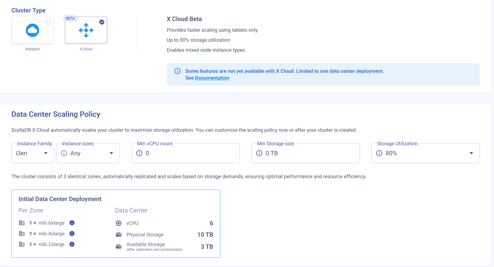The width and height of the screenshot is (494, 267).
Task: Click the "(after replication and compression)" note
Action: point(154,250)
